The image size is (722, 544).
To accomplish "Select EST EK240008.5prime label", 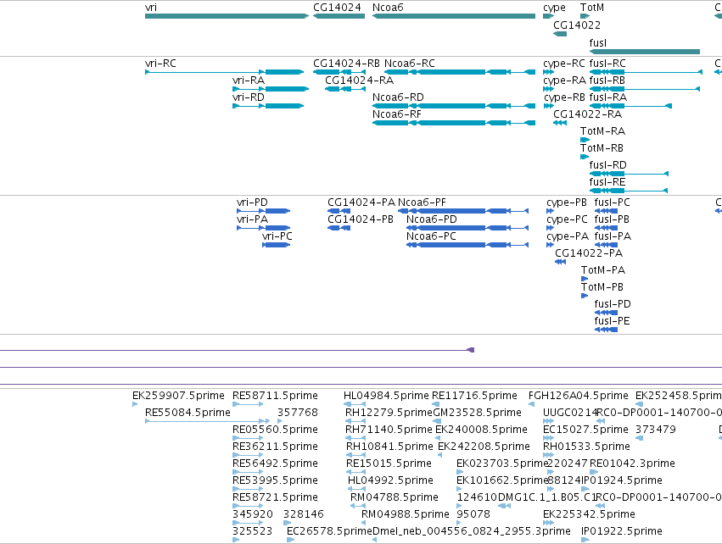I will click(481, 430).
